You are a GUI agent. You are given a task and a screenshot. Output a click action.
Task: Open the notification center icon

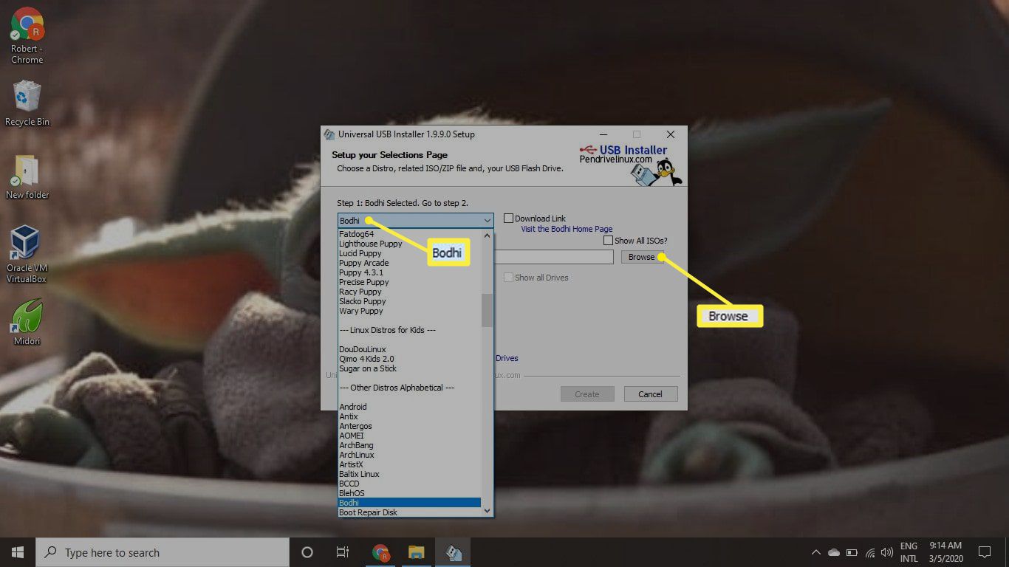pos(984,552)
